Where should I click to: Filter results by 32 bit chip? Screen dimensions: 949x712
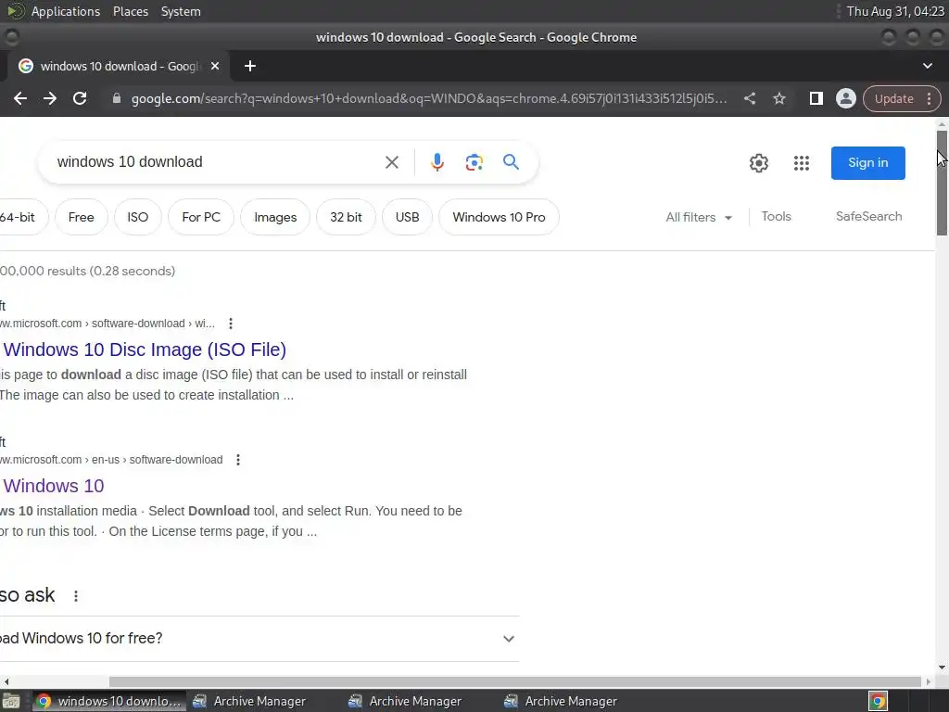(346, 217)
